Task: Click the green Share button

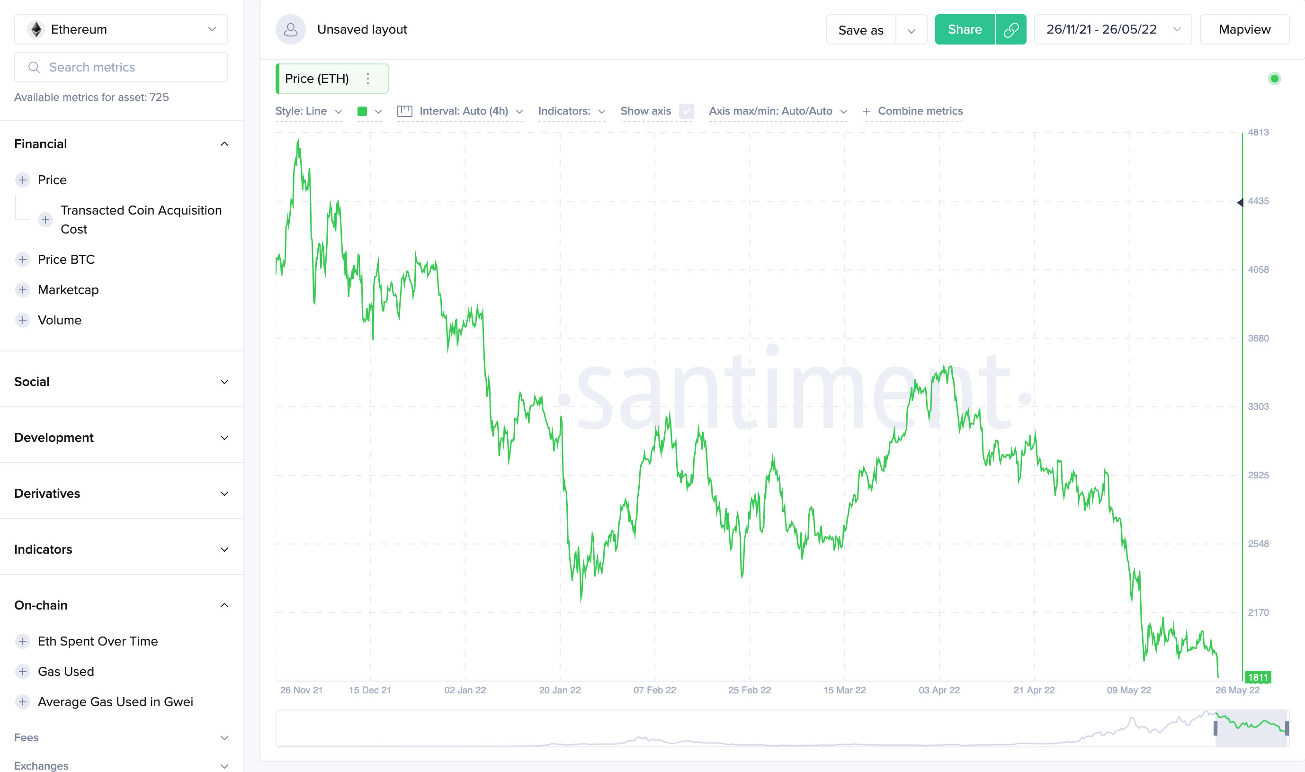Action: [x=965, y=30]
